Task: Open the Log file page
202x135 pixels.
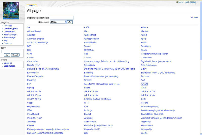Action: 144,133
